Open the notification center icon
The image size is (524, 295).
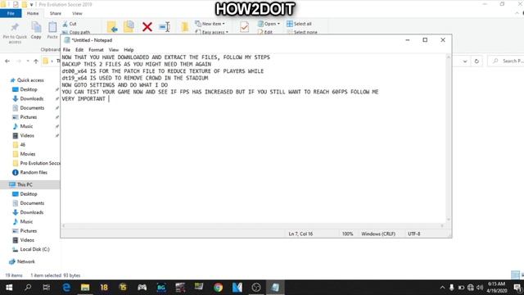tap(517, 288)
